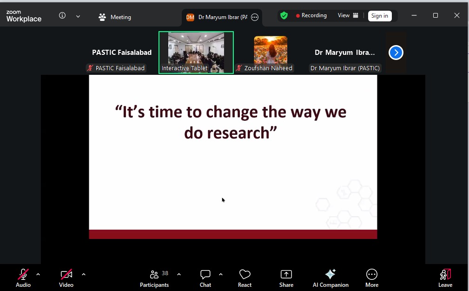Click the meeting info icon

click(x=62, y=15)
